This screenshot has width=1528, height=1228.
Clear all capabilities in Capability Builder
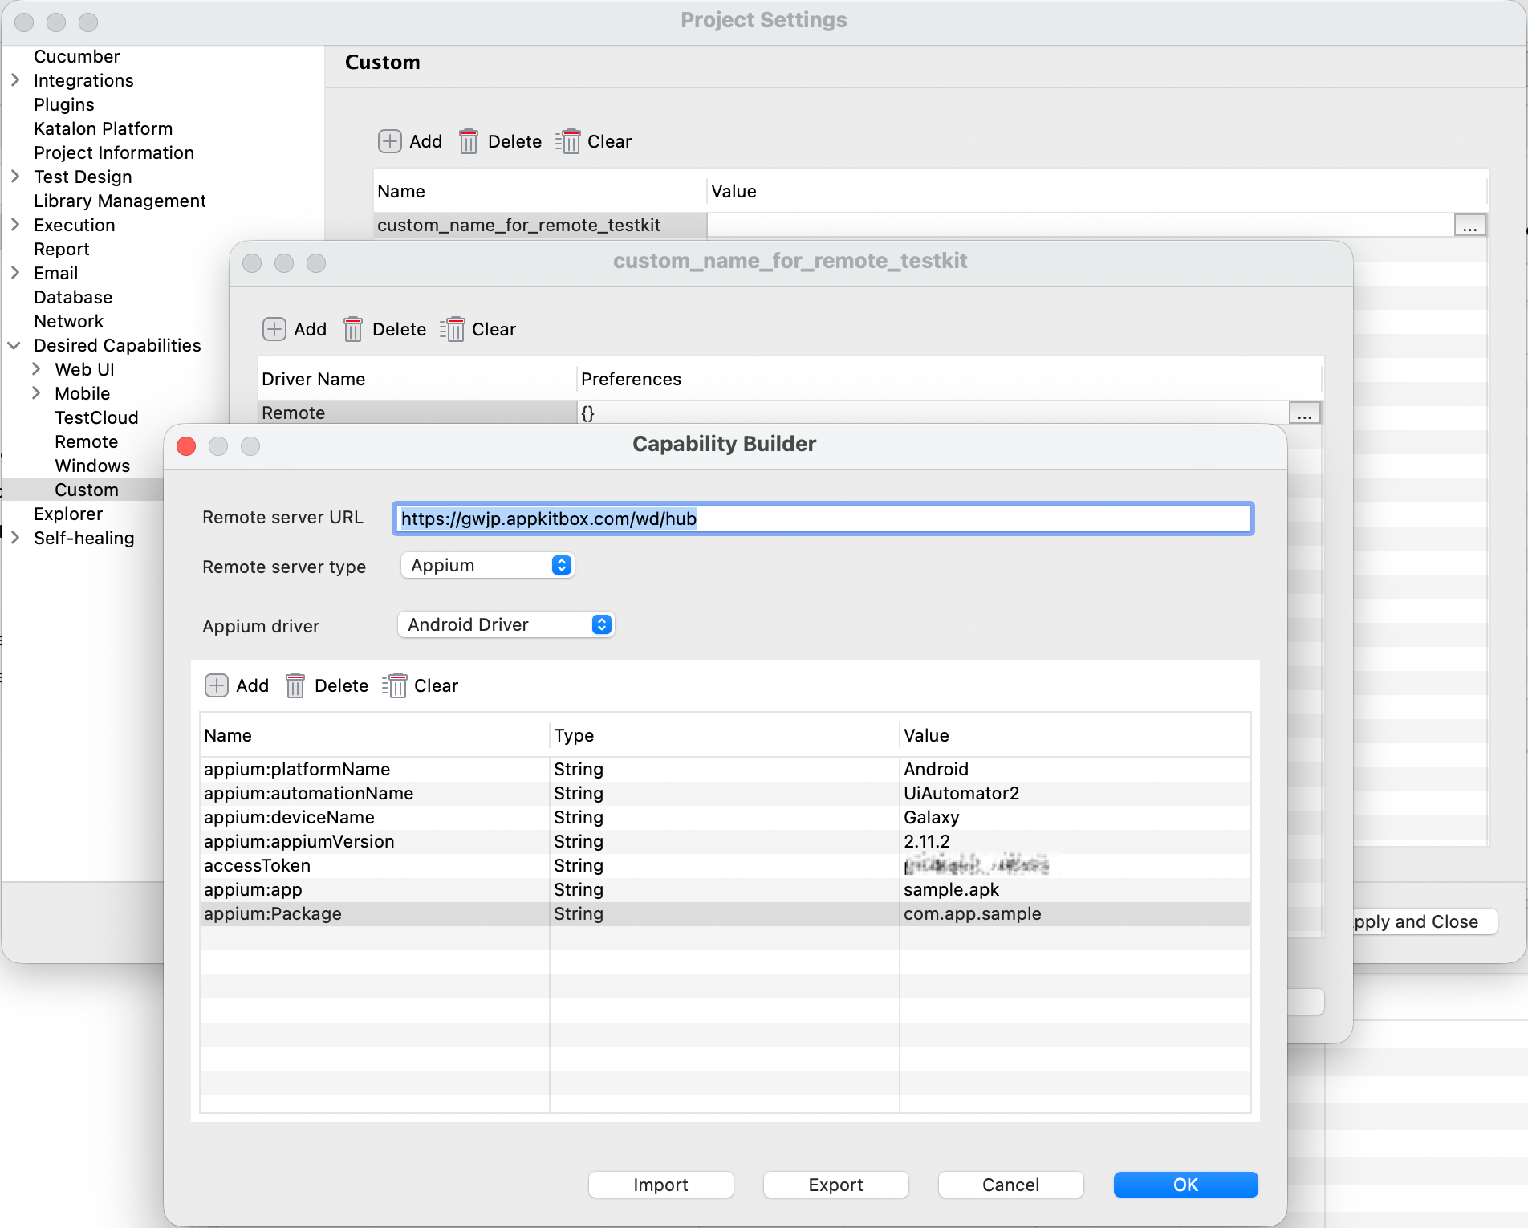[x=421, y=685]
